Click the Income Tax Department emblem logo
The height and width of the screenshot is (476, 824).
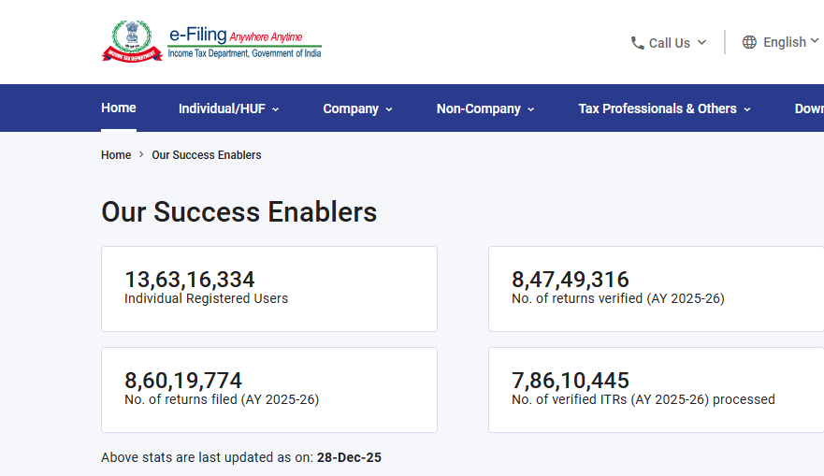132,41
